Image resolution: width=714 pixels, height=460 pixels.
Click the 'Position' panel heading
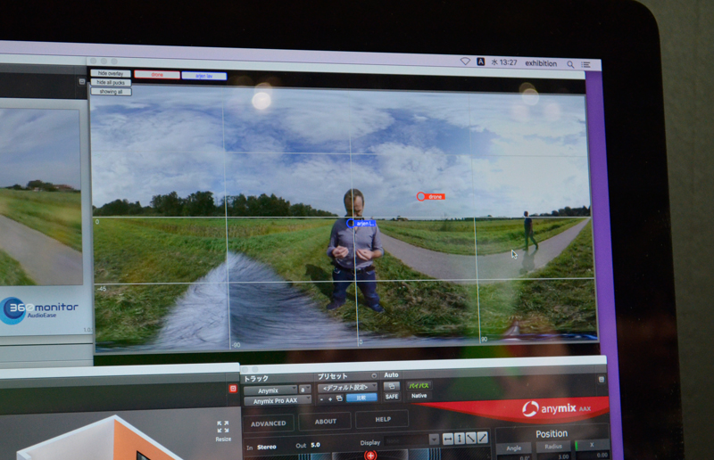tap(552, 434)
